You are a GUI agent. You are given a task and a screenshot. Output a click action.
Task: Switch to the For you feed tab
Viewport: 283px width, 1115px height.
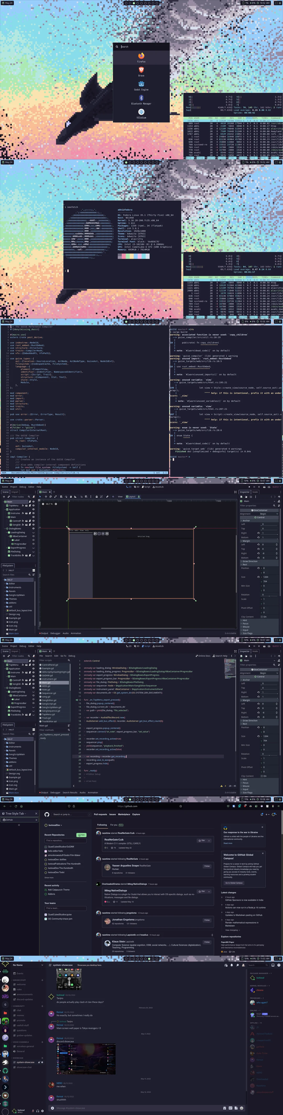click(114, 825)
